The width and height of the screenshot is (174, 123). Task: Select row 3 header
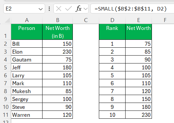pyautogui.click(x=6, y=52)
